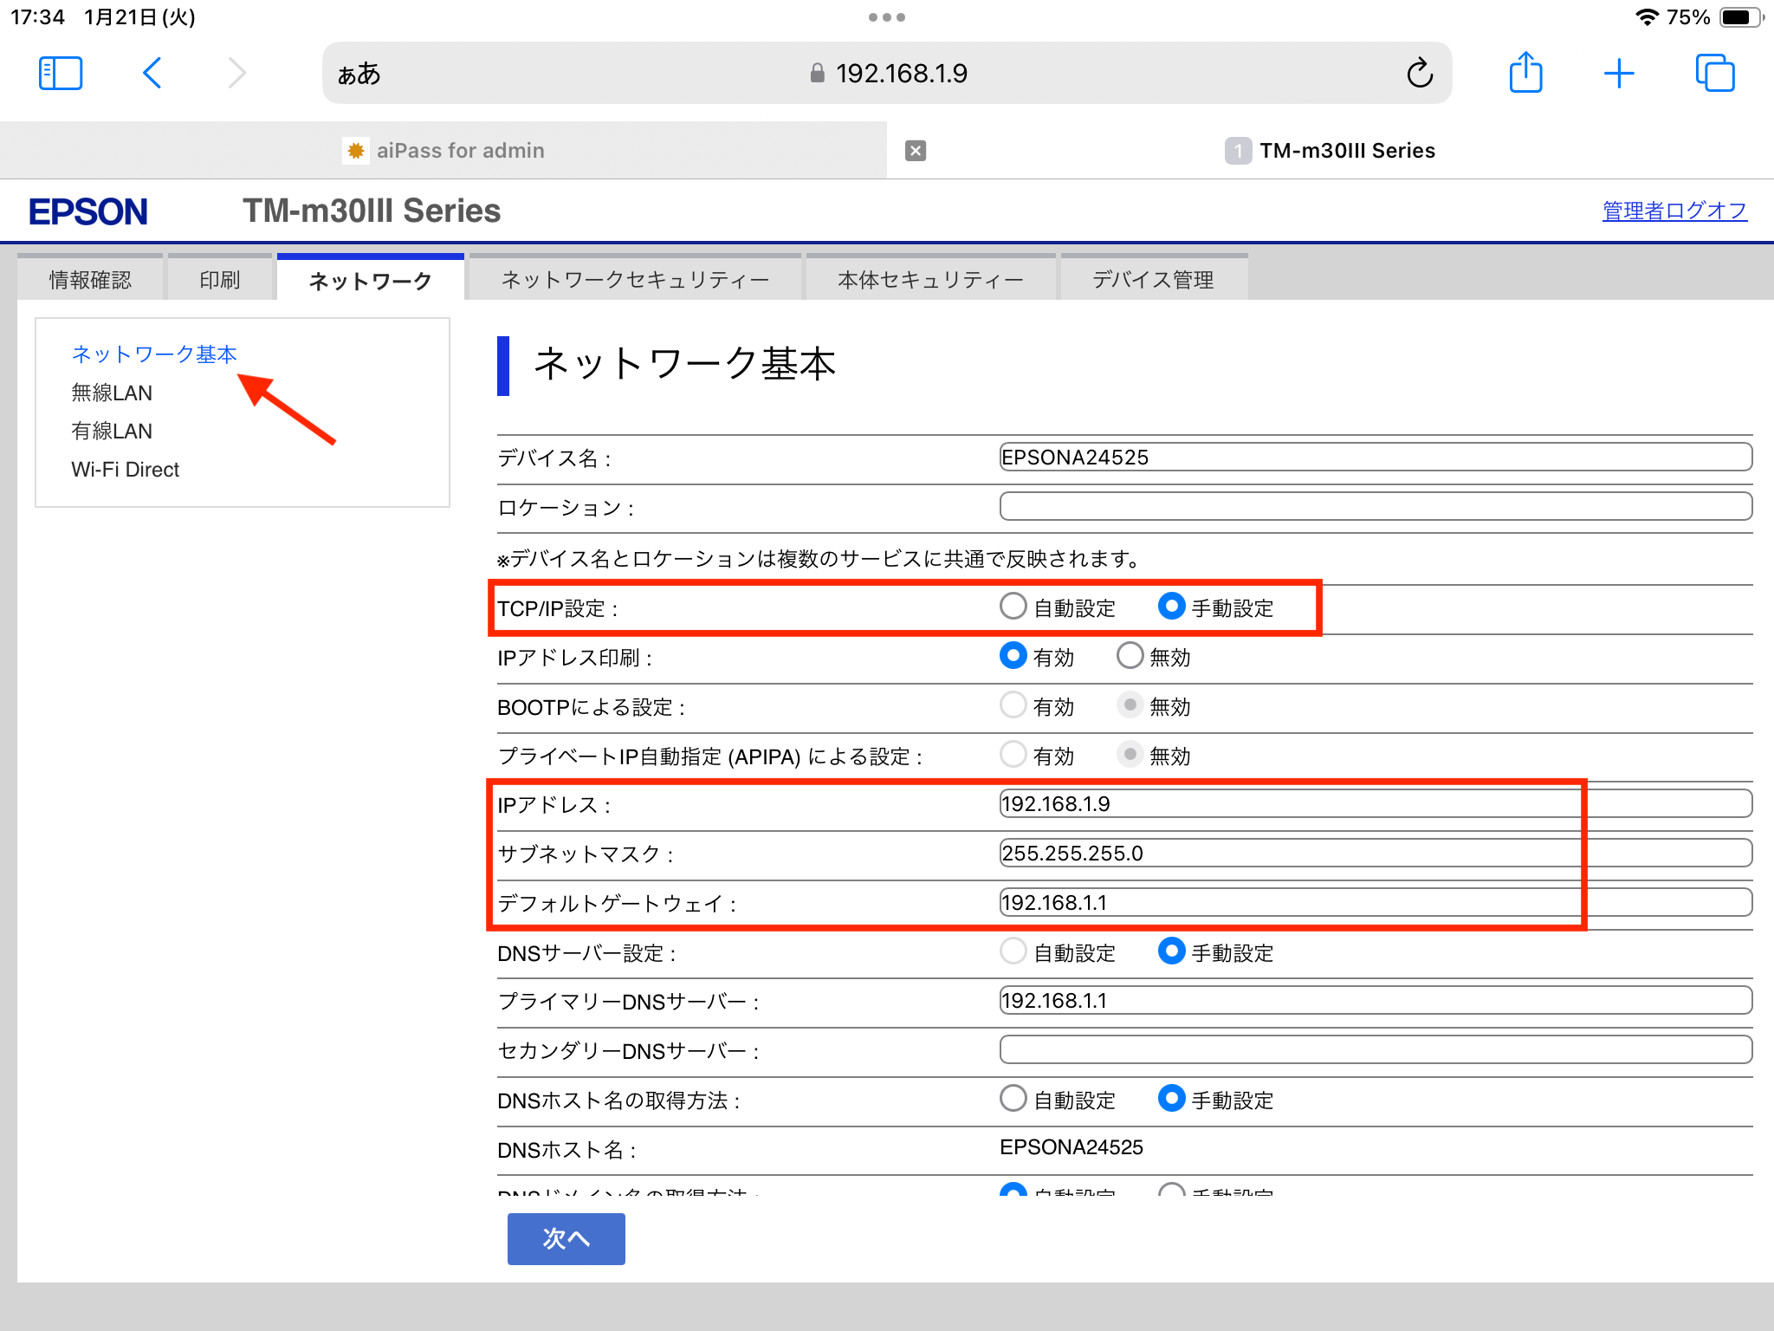This screenshot has height=1331, width=1774.
Task: Select the ネットワーク tab
Action: pyautogui.click(x=371, y=279)
